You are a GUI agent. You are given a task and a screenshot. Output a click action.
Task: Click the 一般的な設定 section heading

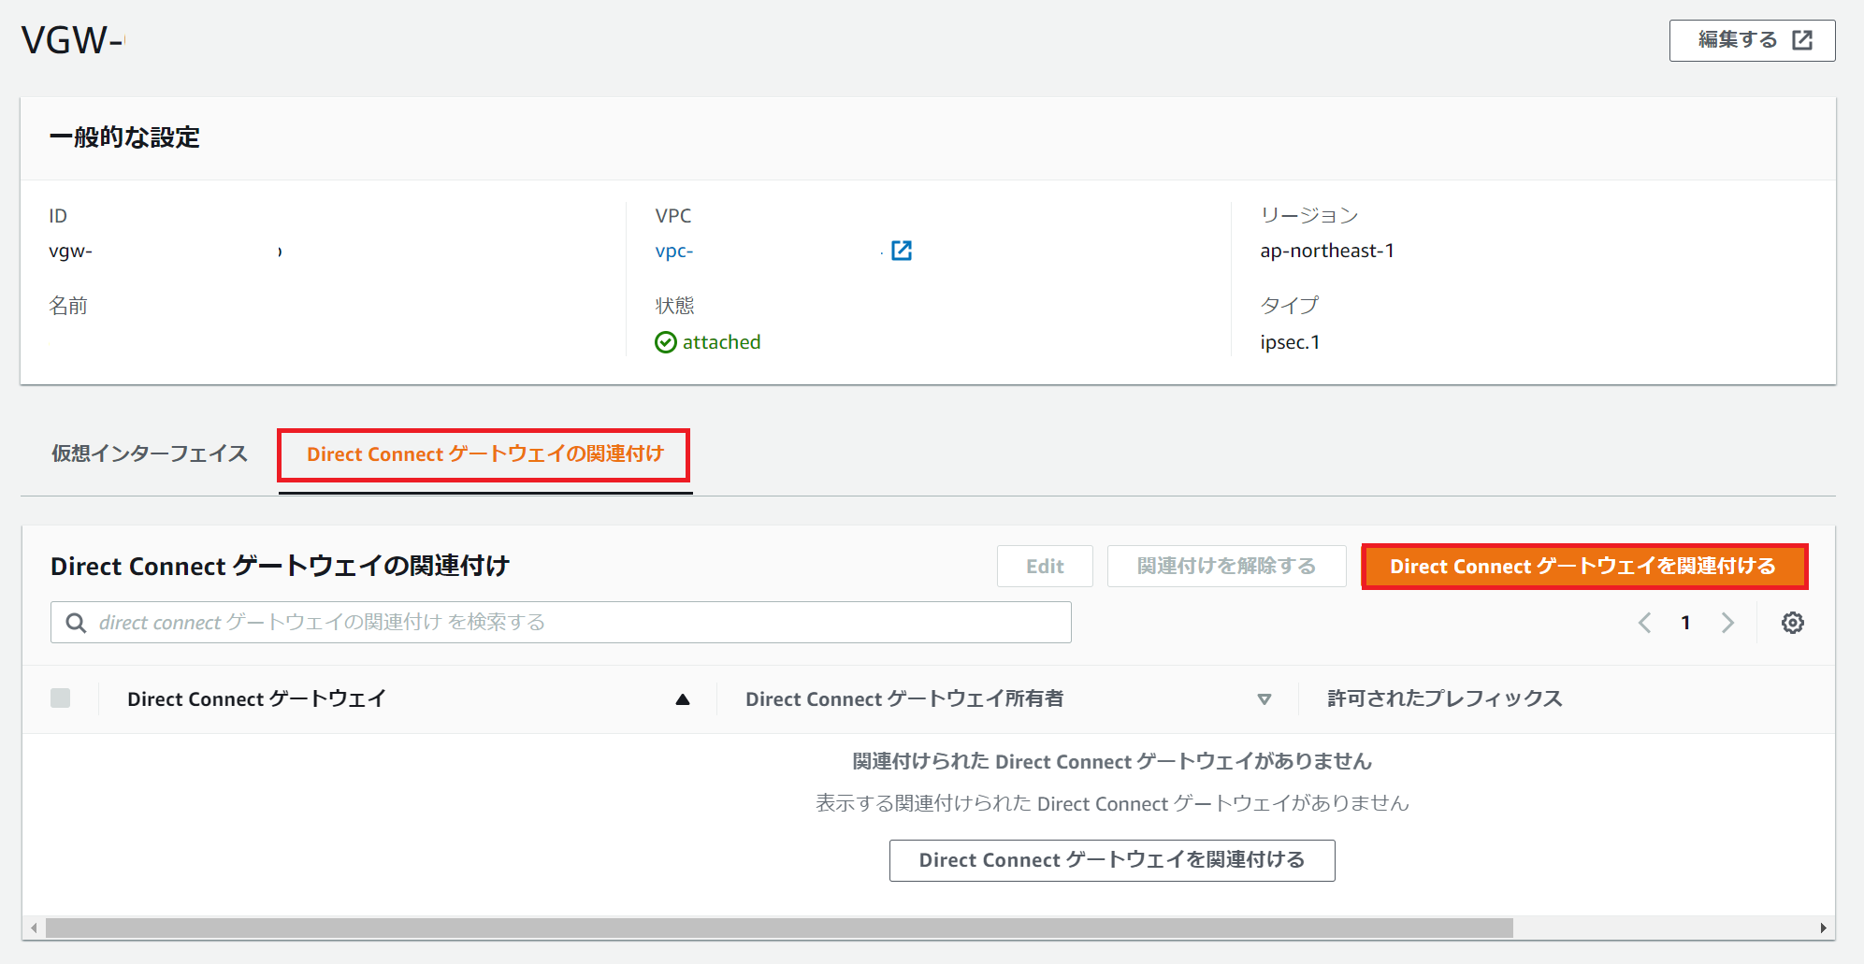click(124, 137)
